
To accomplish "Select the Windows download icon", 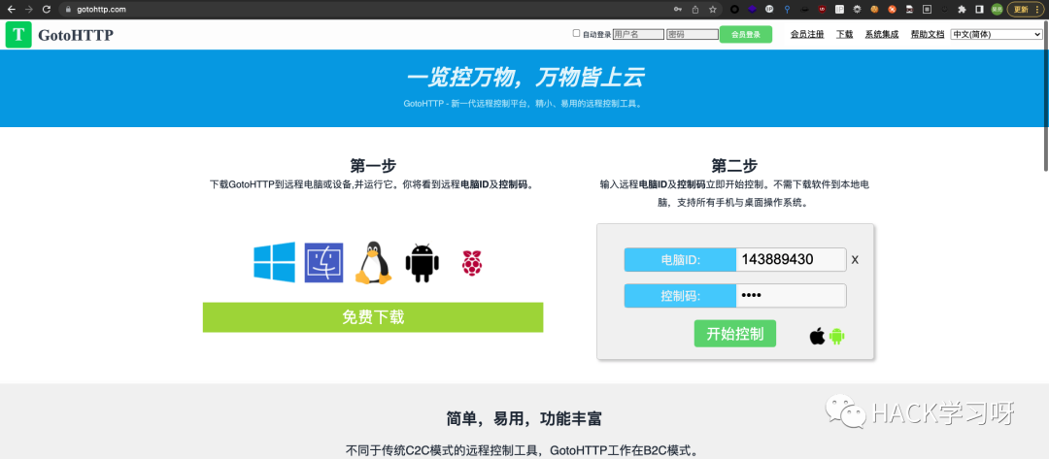I will (274, 261).
